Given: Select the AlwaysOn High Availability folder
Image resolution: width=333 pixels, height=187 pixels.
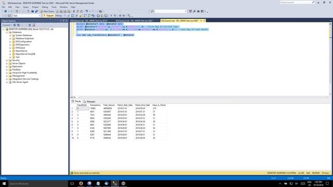Looking at the screenshot, I should (24, 73).
